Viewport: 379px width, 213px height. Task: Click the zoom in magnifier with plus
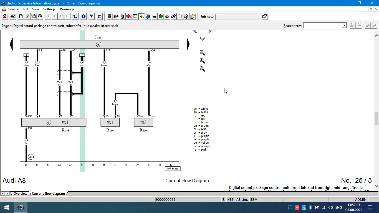click(x=202, y=61)
